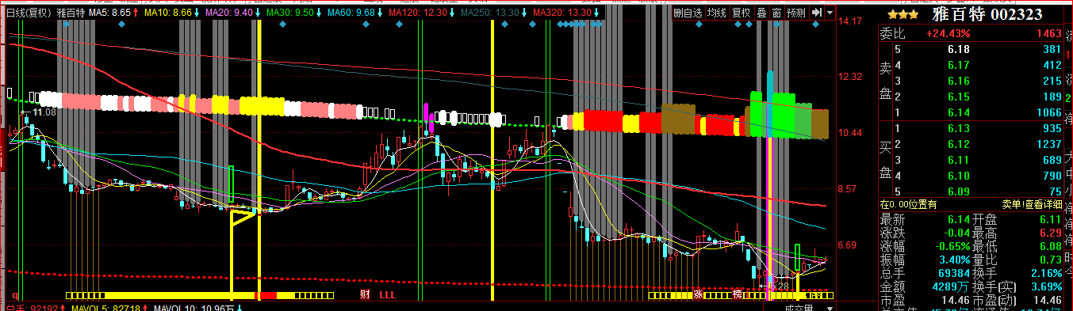Click the MA5 indicator label
This screenshot has height=311, width=1073.
109,13
